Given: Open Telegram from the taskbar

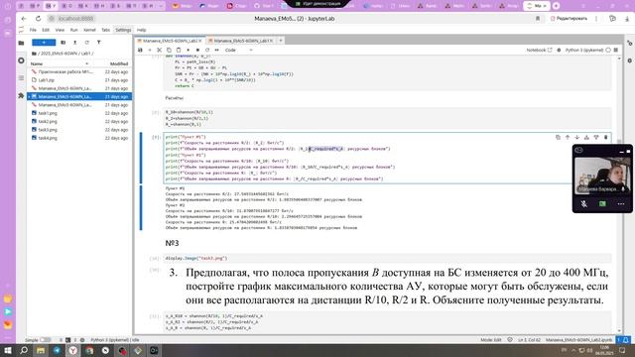Looking at the screenshot, I should (x=57, y=350).
